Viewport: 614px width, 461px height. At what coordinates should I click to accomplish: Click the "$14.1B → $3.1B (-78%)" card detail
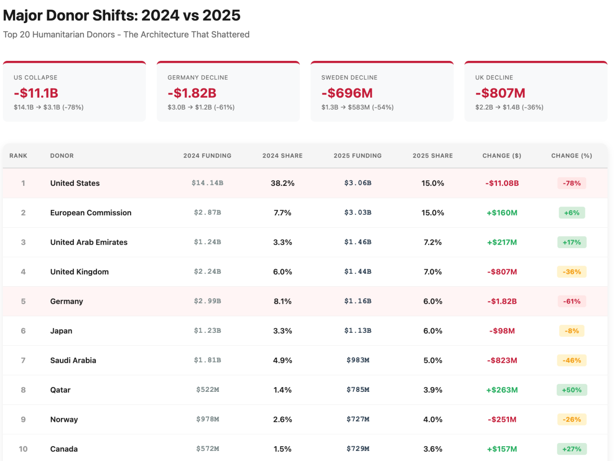48,107
